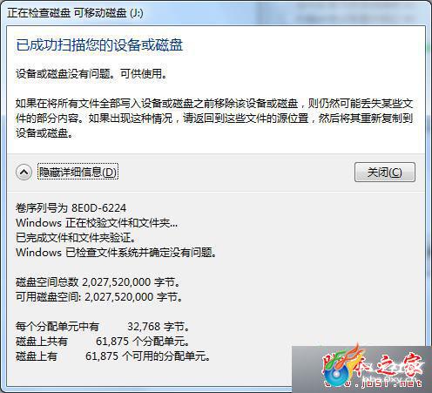Click the title bar 正在检查磁盘 可移动磁盘 (J:)
The width and height of the screenshot is (432, 393).
tap(75, 13)
